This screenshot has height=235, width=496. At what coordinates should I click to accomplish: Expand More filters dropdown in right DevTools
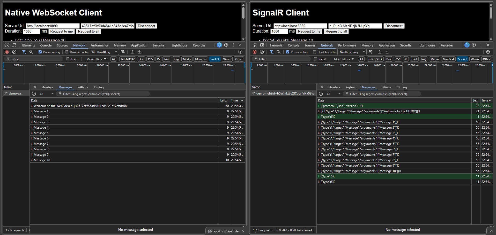(x=344, y=59)
